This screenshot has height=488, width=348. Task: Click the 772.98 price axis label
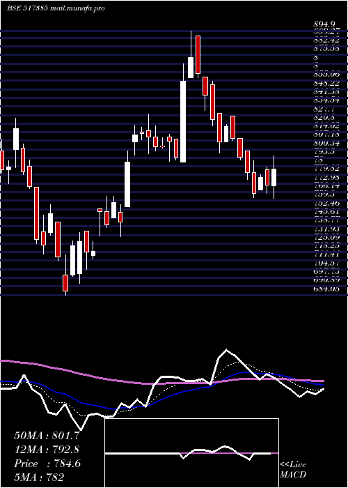[x=326, y=178]
